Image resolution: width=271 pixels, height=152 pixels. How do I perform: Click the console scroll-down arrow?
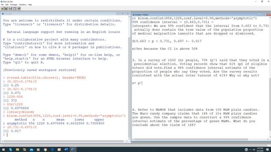[x=129, y=138]
